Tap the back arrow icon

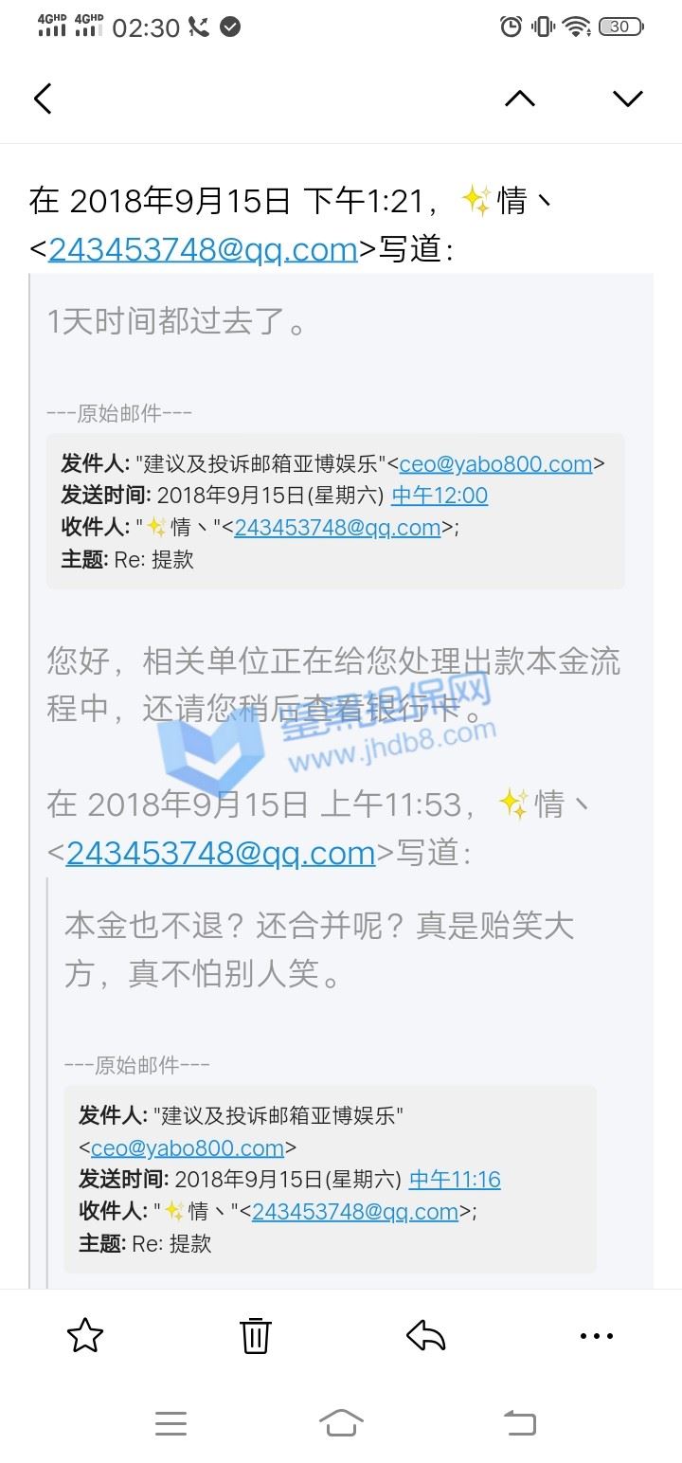tap(43, 99)
